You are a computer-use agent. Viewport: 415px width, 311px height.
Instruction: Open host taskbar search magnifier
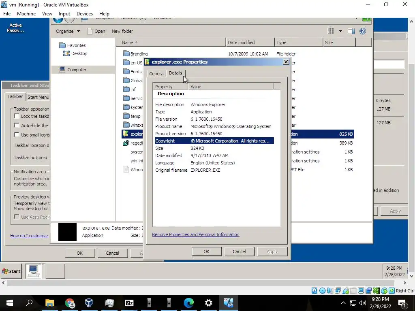tap(29, 303)
